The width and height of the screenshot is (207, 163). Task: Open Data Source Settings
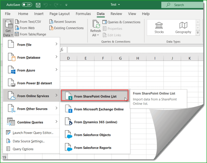coord(31,141)
